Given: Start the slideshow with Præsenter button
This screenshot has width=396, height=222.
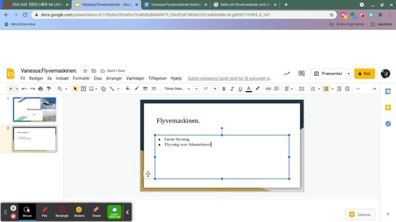Looking at the screenshot, I should click(329, 73).
